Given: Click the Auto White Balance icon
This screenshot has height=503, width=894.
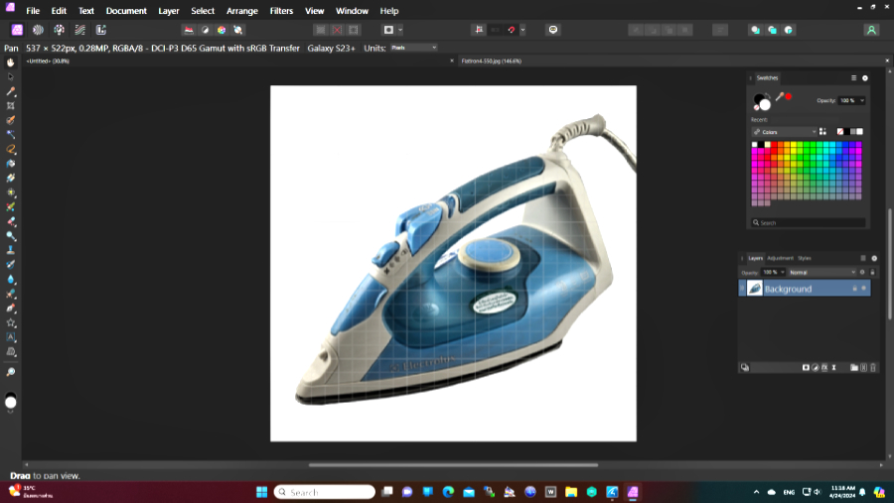Looking at the screenshot, I should pyautogui.click(x=238, y=30).
